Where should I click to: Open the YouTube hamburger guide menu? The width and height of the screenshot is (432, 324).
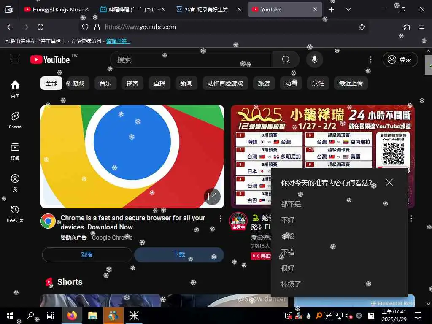[15, 59]
